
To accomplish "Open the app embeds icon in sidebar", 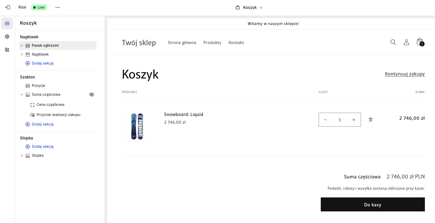I will click(x=7, y=50).
